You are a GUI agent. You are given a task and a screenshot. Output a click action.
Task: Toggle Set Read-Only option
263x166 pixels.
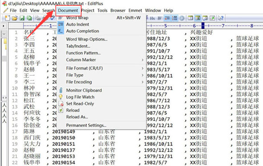coord(101,104)
